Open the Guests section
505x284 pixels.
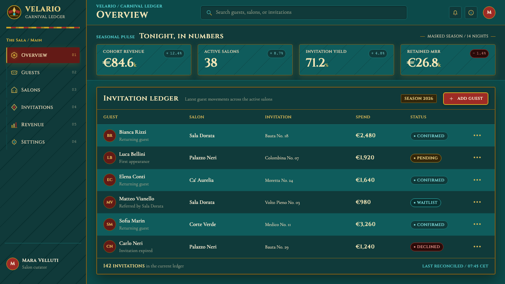(x=43, y=73)
